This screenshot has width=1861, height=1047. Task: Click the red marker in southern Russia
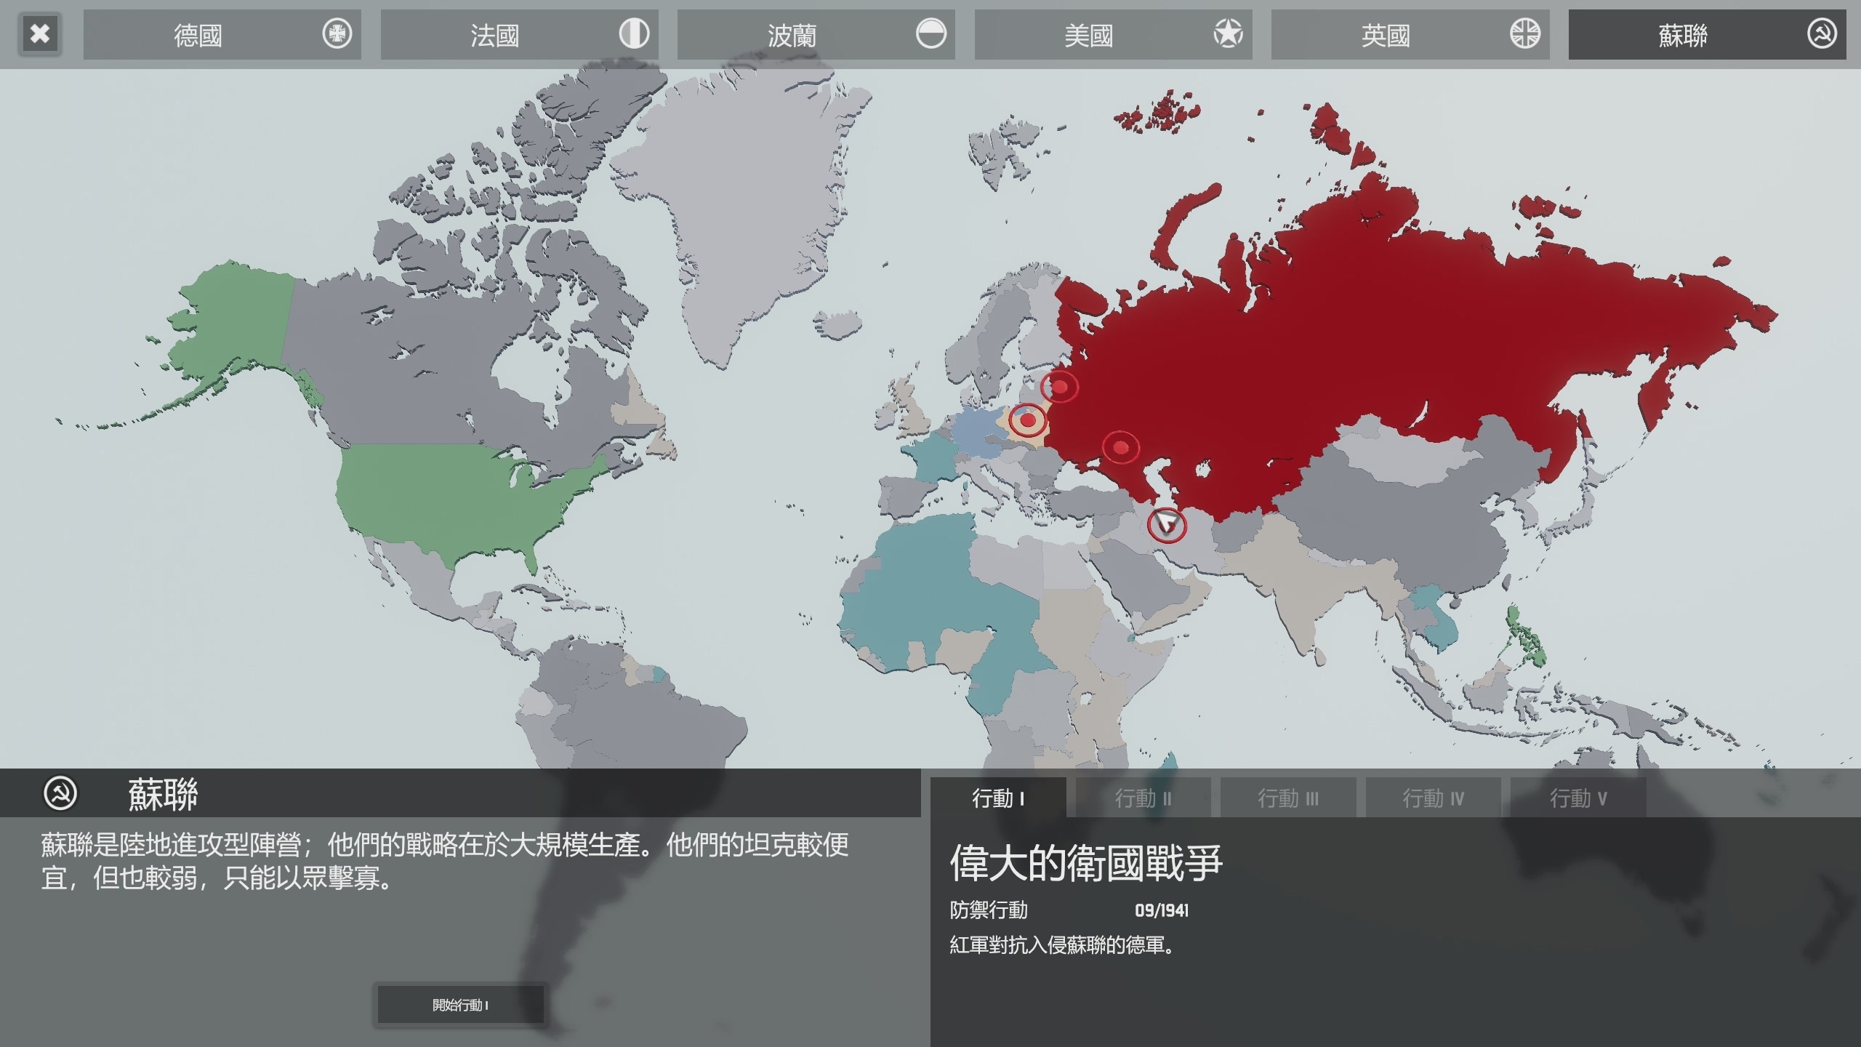1120,446
